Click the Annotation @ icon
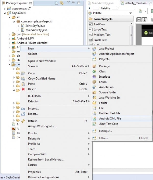Image resolution: width=153 pixels, height=180 pixels. click(x=94, y=87)
